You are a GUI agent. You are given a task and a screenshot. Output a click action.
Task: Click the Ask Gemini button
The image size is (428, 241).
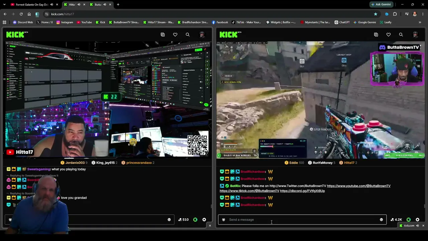point(381,5)
